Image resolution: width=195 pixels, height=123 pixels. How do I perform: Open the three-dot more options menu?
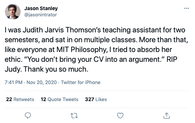(x=187, y=8)
